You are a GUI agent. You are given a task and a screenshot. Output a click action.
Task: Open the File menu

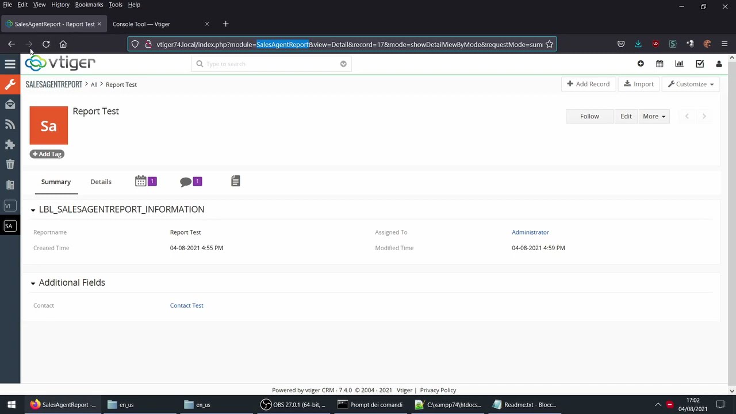click(x=7, y=5)
